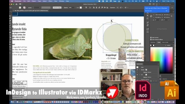Screen dimensions: 185x104
Task: Open the File menu
Action: point(24,1)
